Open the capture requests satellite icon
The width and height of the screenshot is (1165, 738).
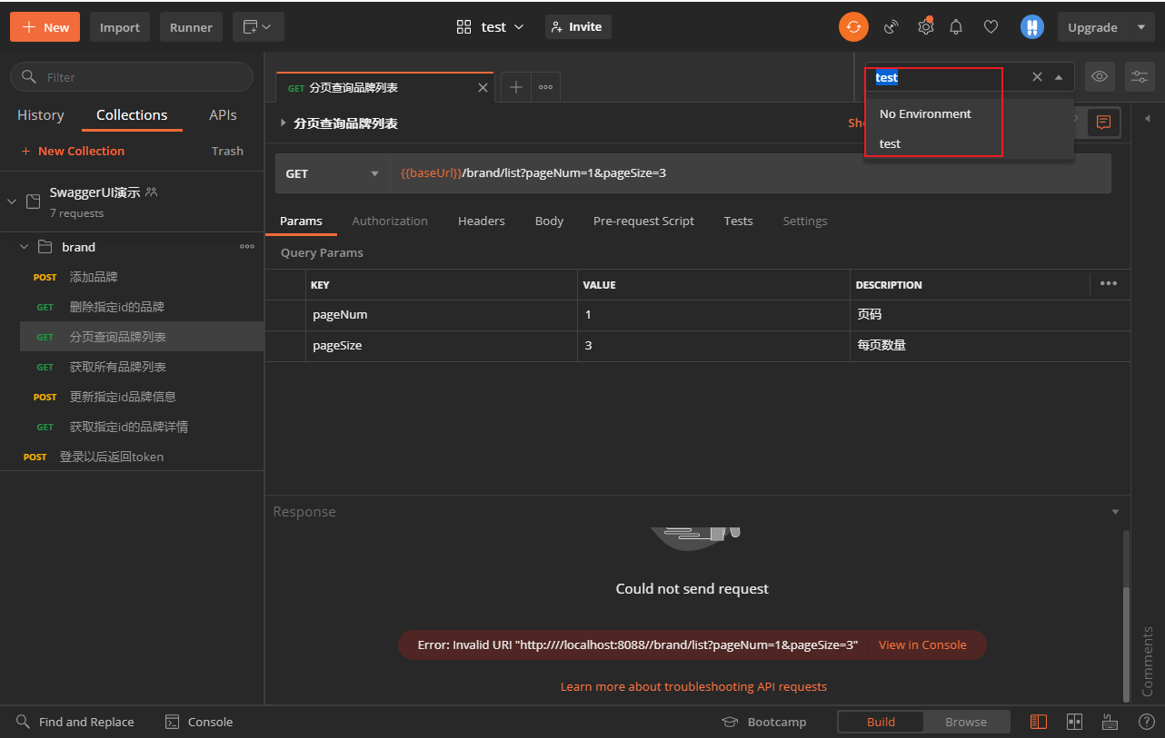coord(891,27)
